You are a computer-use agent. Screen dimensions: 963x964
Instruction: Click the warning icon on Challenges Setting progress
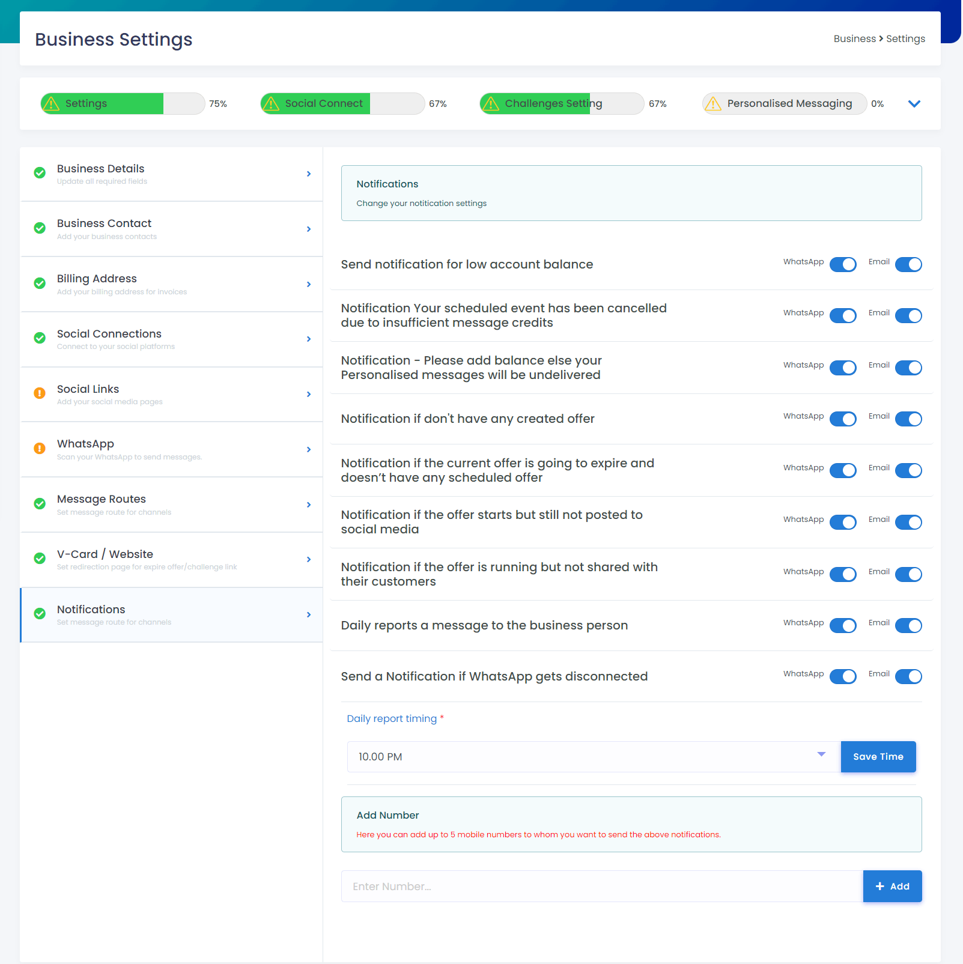coord(491,103)
